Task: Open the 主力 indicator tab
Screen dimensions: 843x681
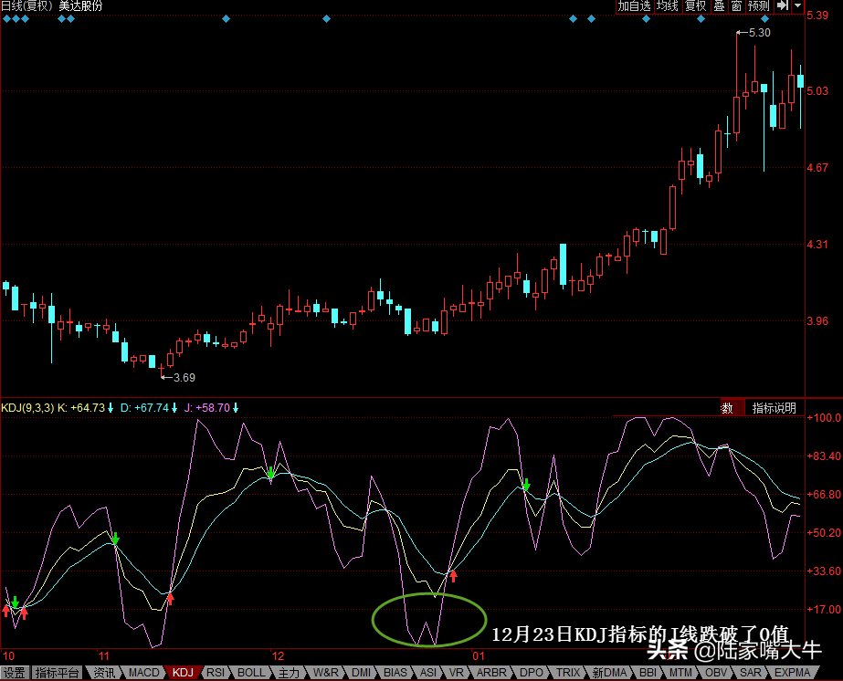Action: 289,673
